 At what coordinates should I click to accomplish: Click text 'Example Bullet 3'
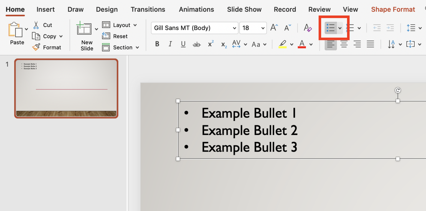click(x=249, y=147)
